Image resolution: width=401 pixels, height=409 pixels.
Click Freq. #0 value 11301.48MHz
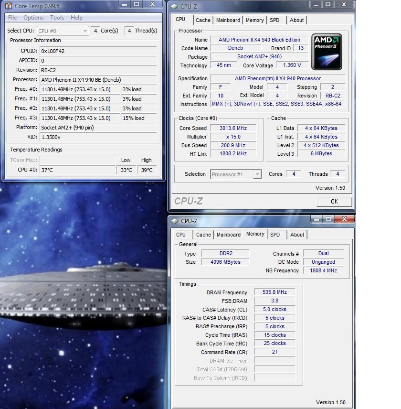(79, 89)
